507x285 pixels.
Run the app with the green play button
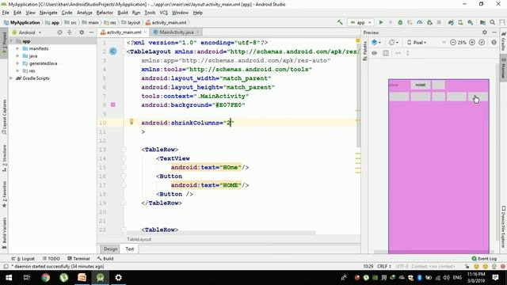381,22
